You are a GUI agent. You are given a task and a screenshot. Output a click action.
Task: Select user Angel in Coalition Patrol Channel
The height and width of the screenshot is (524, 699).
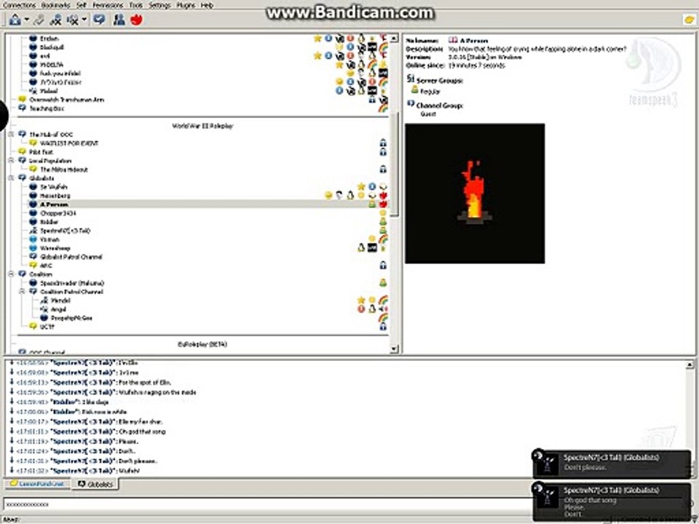(58, 309)
